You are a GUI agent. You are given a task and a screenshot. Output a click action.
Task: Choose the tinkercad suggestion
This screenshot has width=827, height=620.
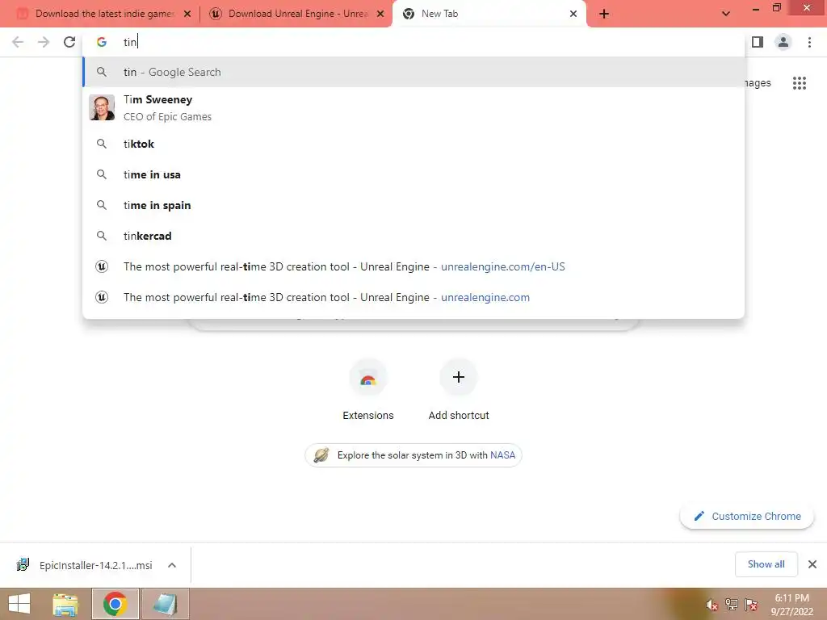[x=414, y=236]
